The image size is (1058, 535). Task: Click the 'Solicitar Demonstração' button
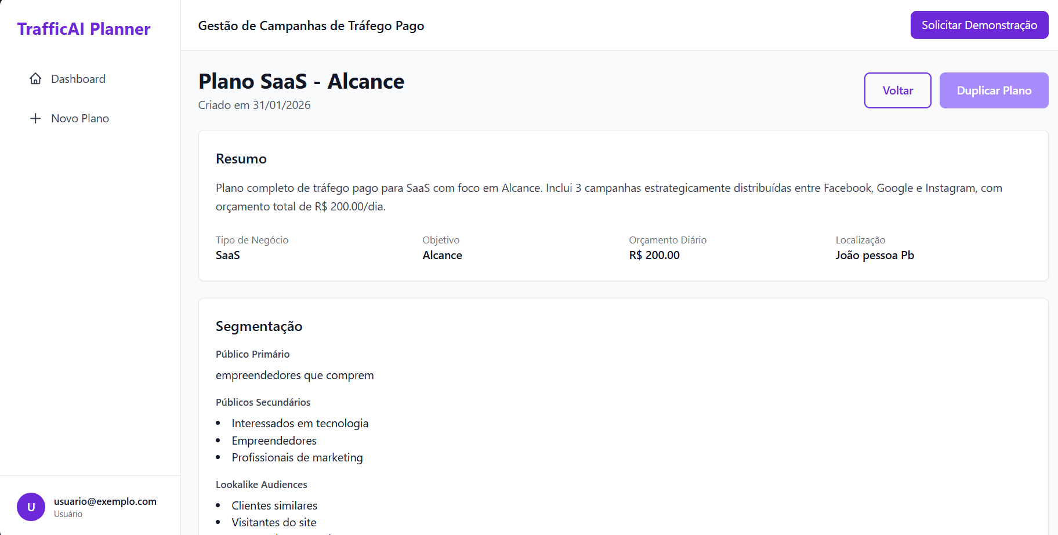click(979, 25)
